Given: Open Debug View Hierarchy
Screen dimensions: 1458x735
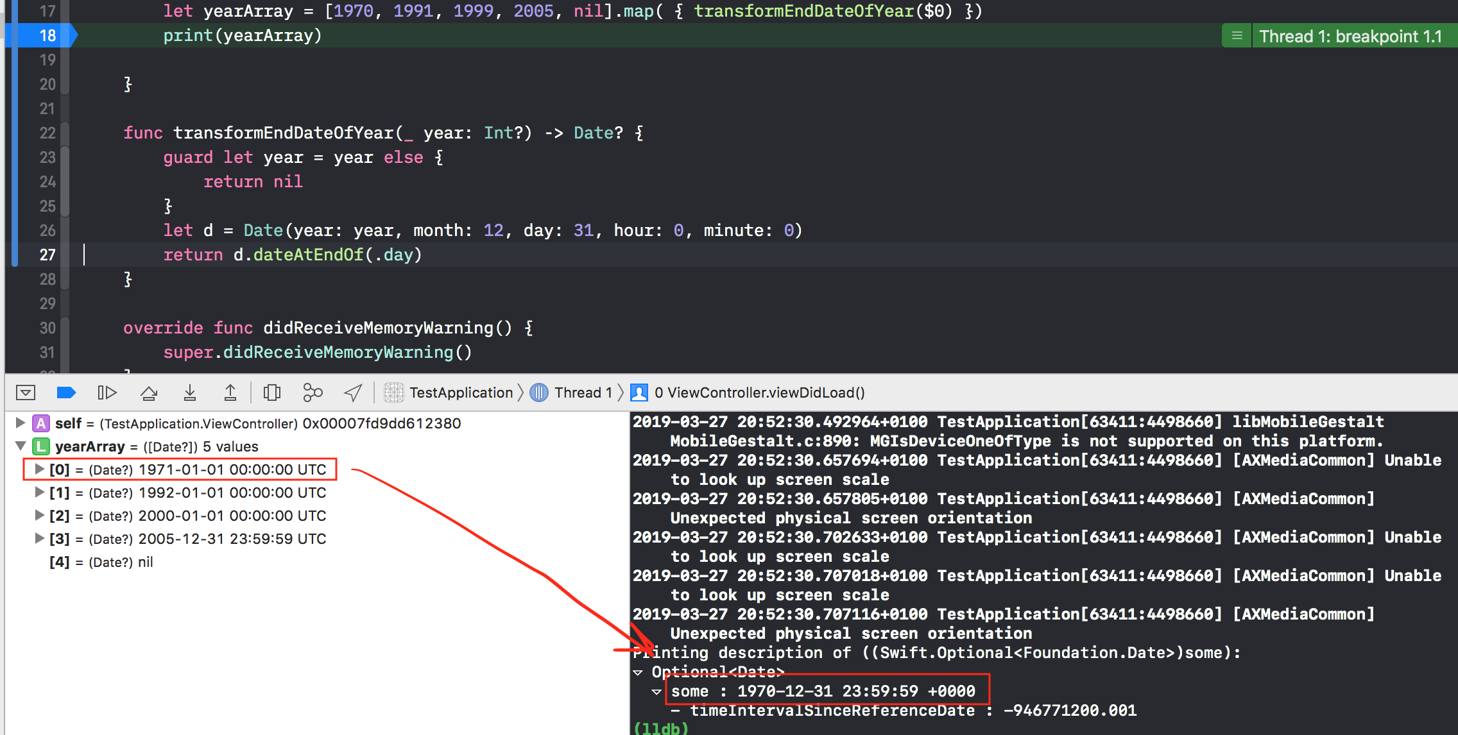Looking at the screenshot, I should click(x=272, y=393).
